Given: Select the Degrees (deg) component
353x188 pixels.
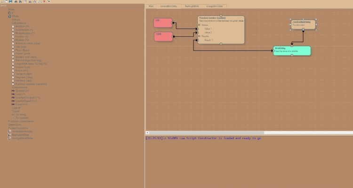Looking at the screenshot, I should pyautogui.click(x=24, y=77).
